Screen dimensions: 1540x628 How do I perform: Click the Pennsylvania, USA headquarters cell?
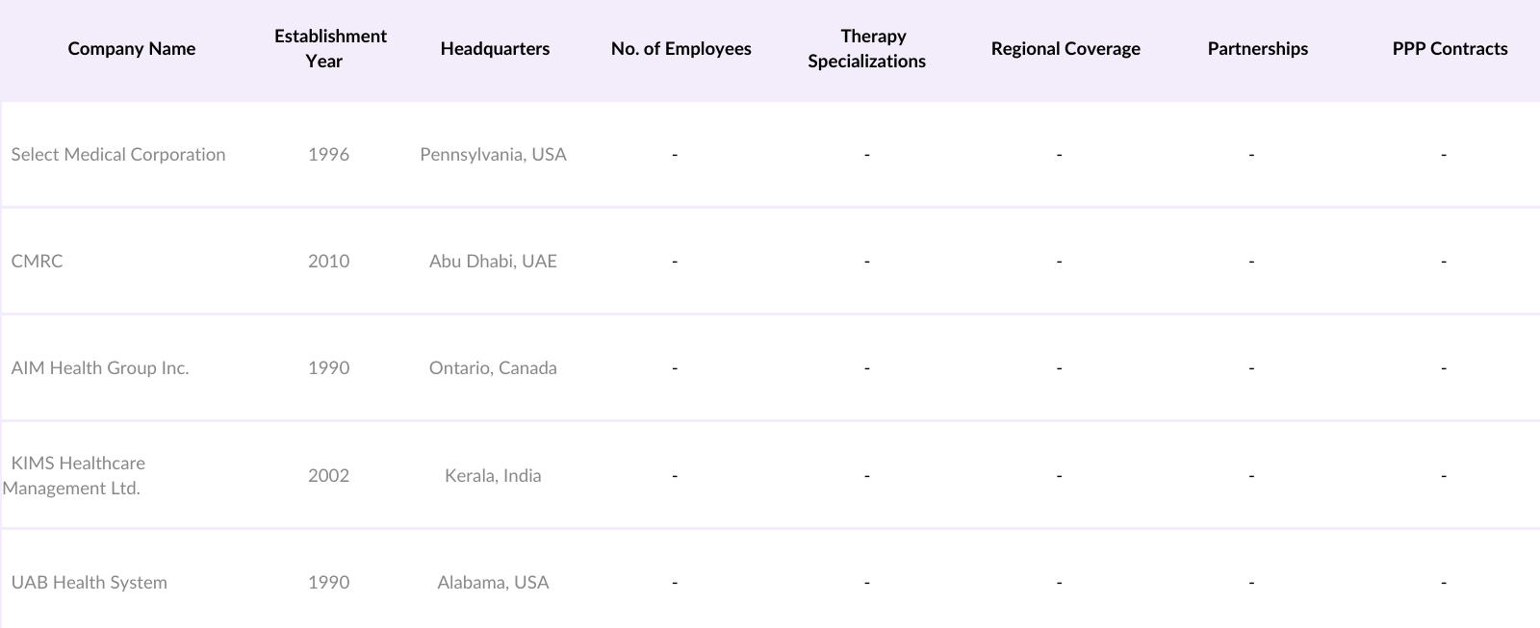[493, 155]
